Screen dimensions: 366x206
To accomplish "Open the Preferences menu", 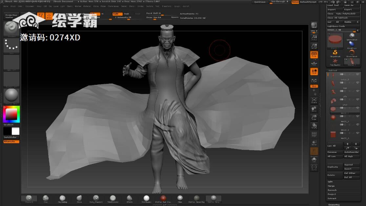I will coord(113,6).
